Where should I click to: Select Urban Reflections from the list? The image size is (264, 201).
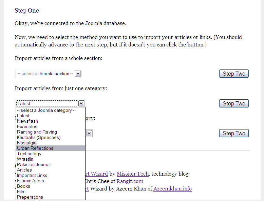click(x=35, y=148)
